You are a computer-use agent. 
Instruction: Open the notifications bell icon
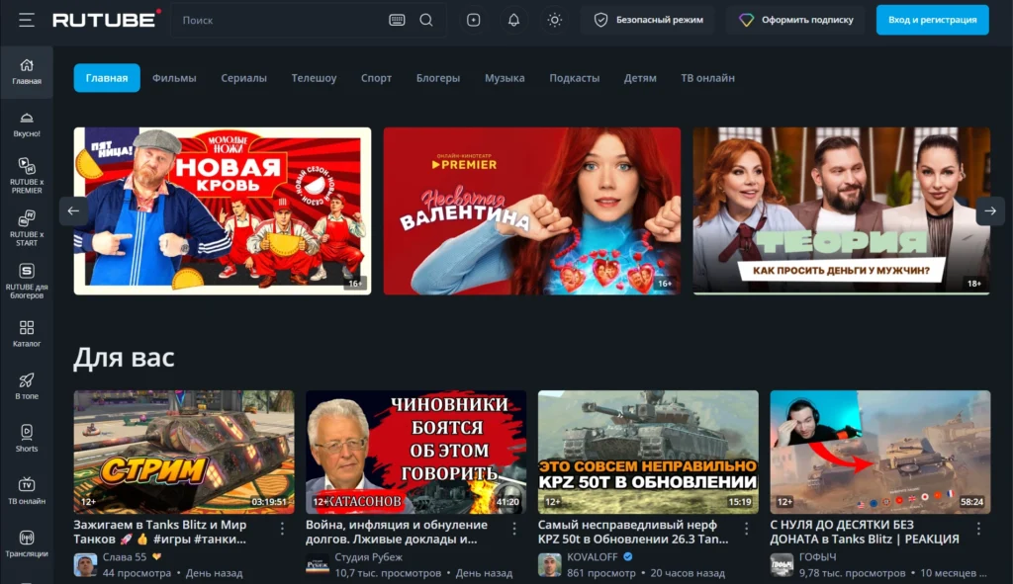pyautogui.click(x=513, y=19)
